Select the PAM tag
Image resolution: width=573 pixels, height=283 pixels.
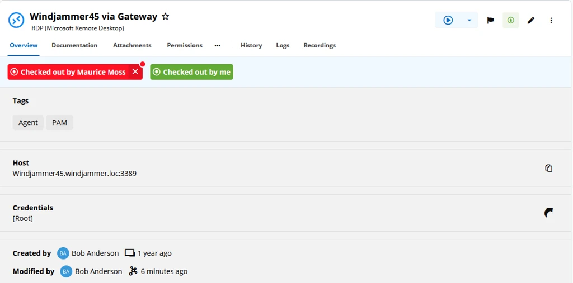point(59,123)
